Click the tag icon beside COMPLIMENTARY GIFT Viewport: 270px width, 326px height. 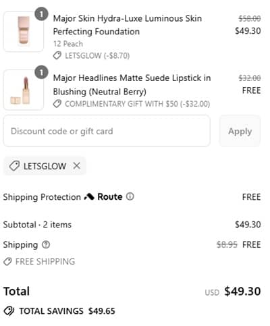pyautogui.click(x=57, y=104)
